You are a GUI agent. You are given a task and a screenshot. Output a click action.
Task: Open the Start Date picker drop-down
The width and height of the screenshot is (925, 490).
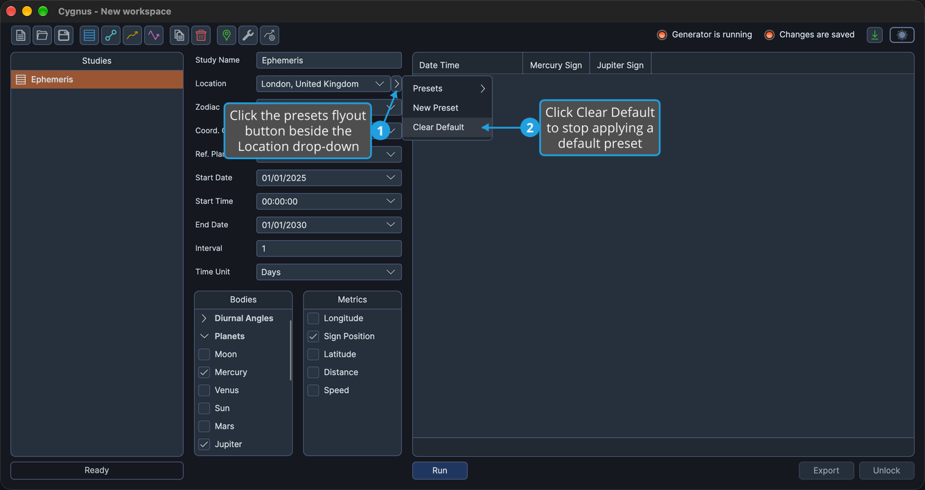click(328, 178)
